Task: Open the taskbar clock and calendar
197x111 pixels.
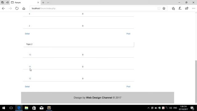Action: [183, 108]
